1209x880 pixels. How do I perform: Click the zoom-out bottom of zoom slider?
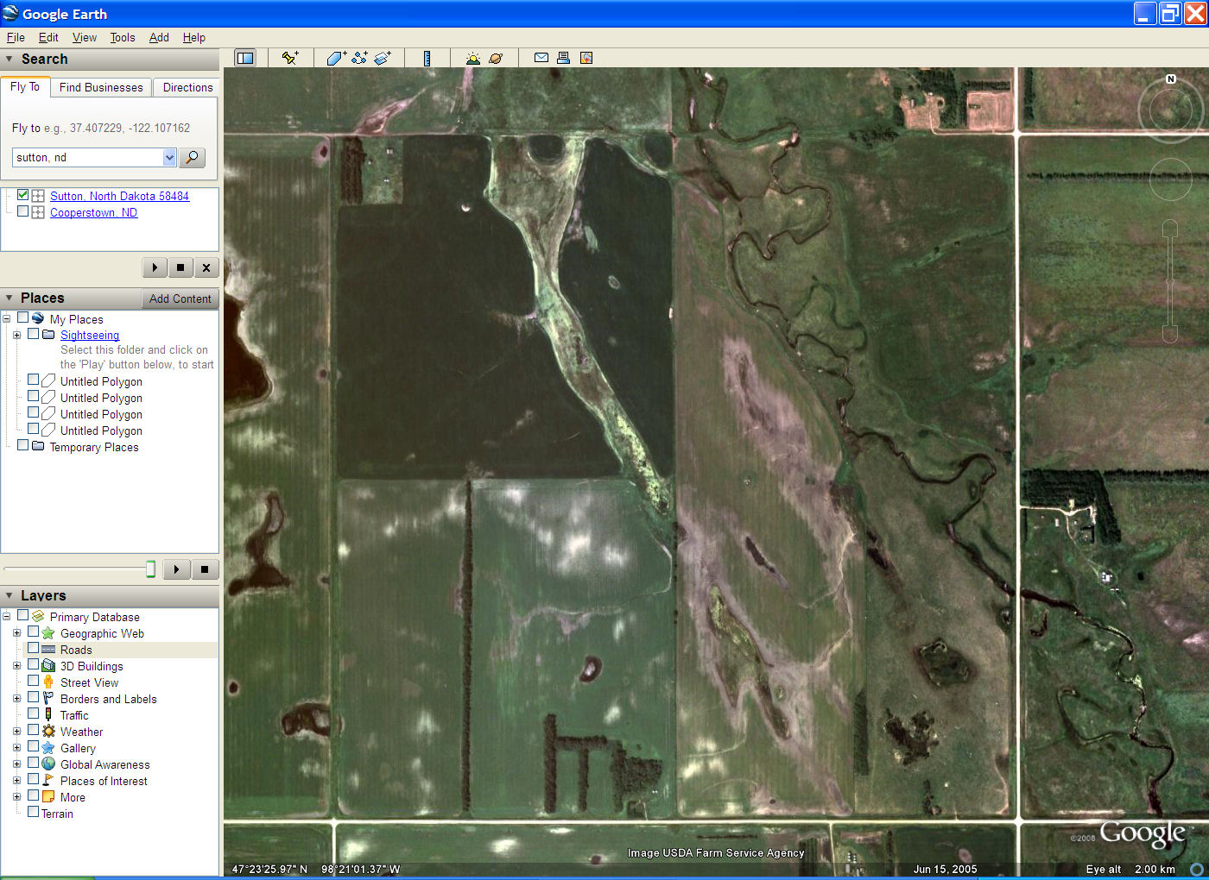1170,334
